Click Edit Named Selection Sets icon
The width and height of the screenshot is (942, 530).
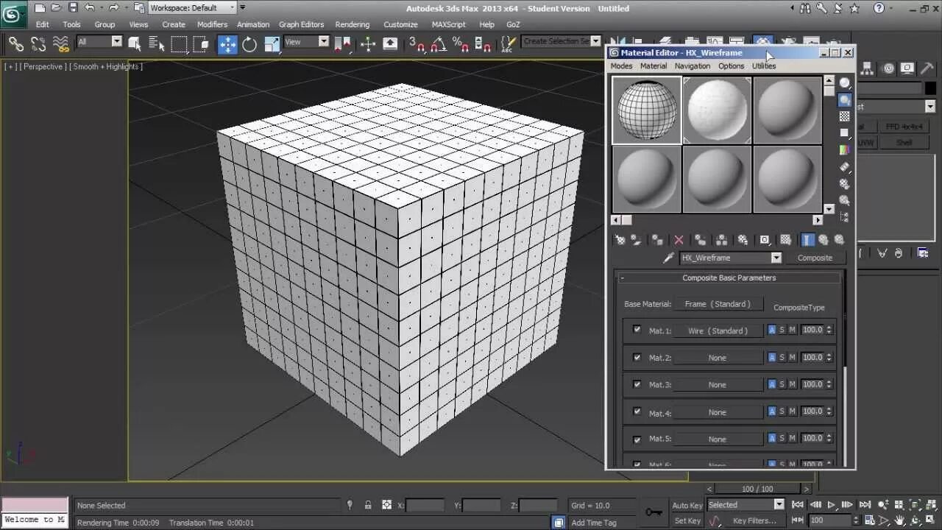[507, 44]
